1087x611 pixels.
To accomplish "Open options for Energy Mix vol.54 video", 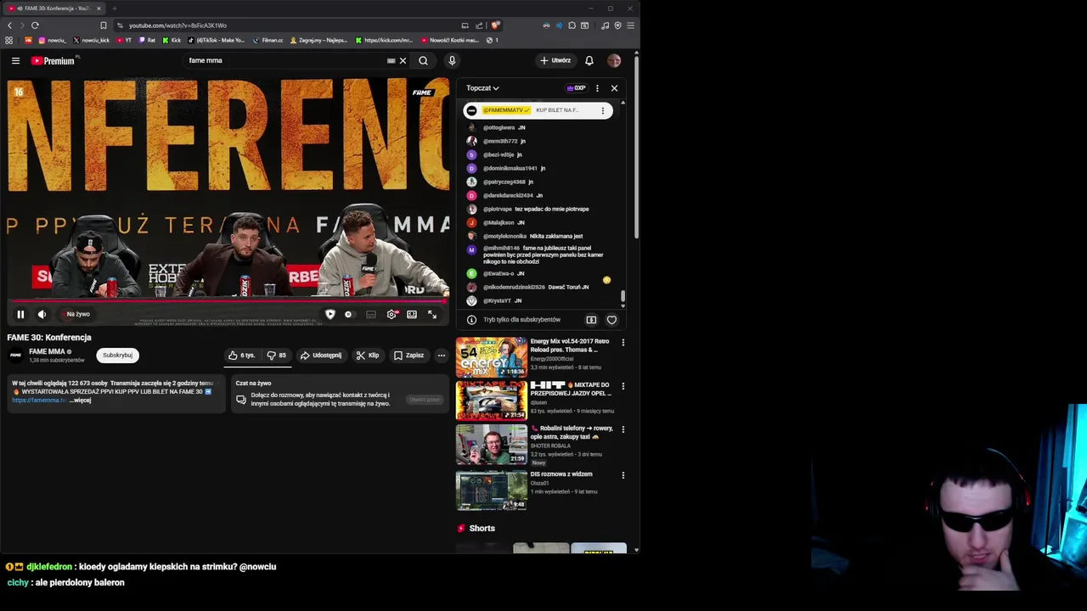I will point(623,343).
